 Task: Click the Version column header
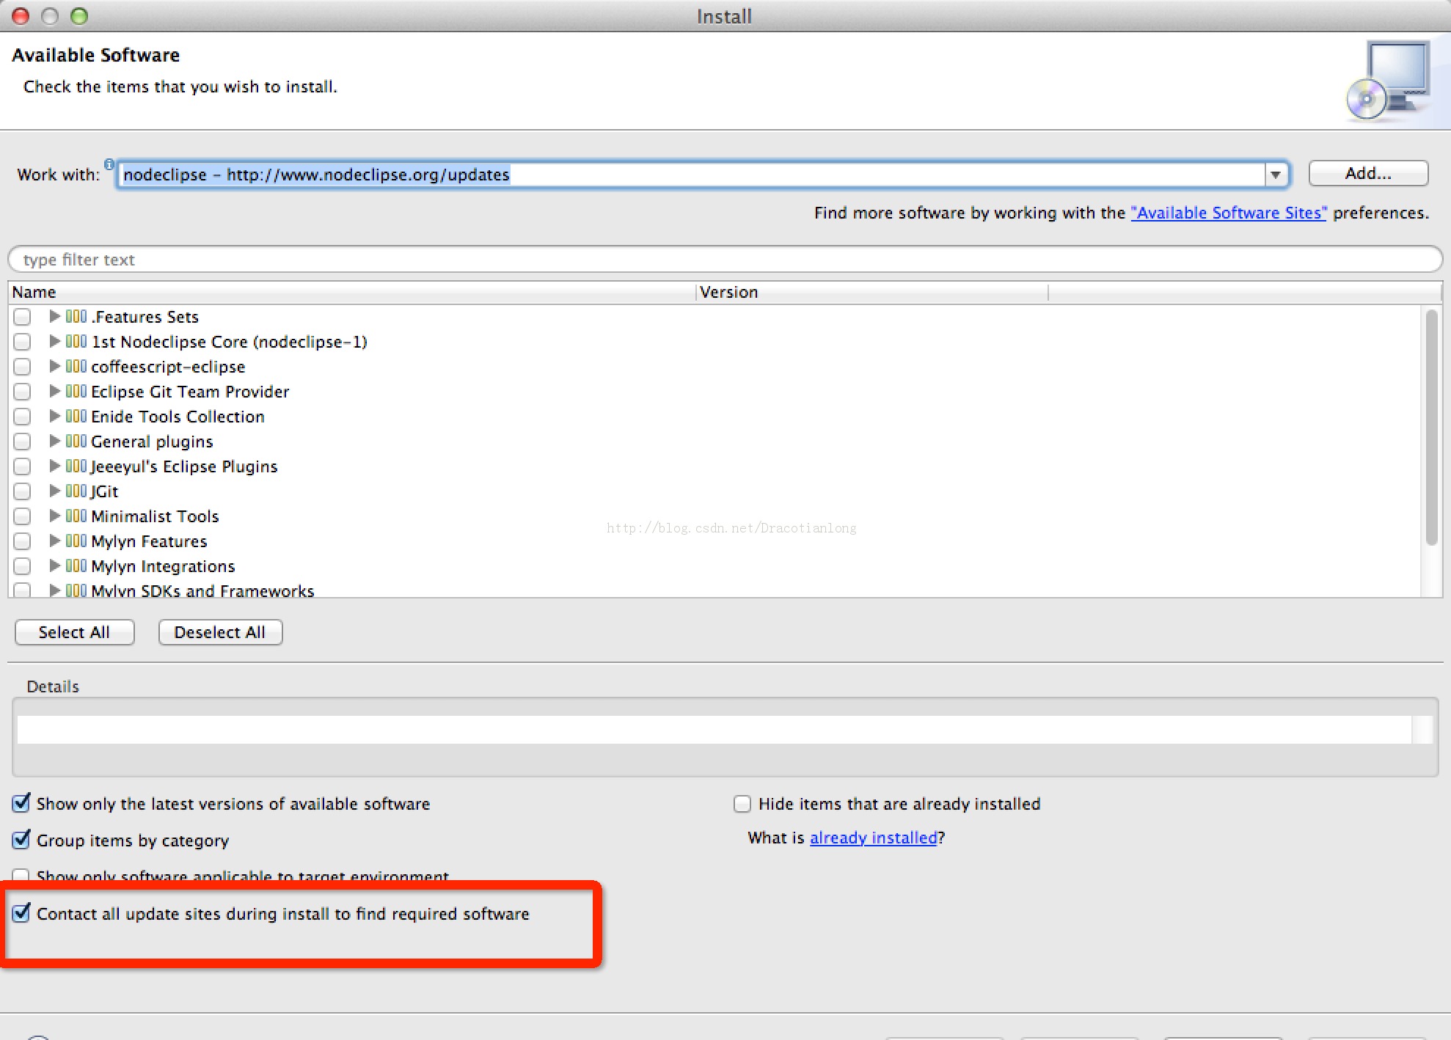(871, 292)
